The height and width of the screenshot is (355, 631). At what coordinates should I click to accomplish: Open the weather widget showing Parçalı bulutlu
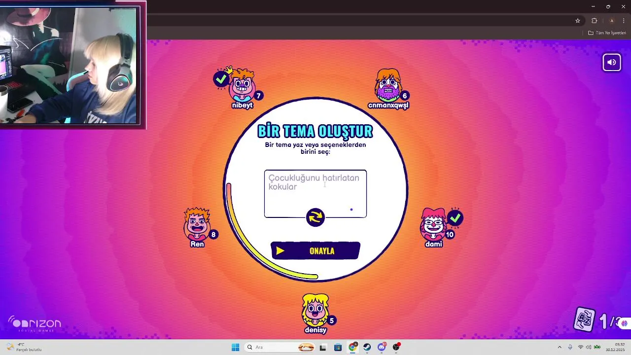[x=23, y=347]
